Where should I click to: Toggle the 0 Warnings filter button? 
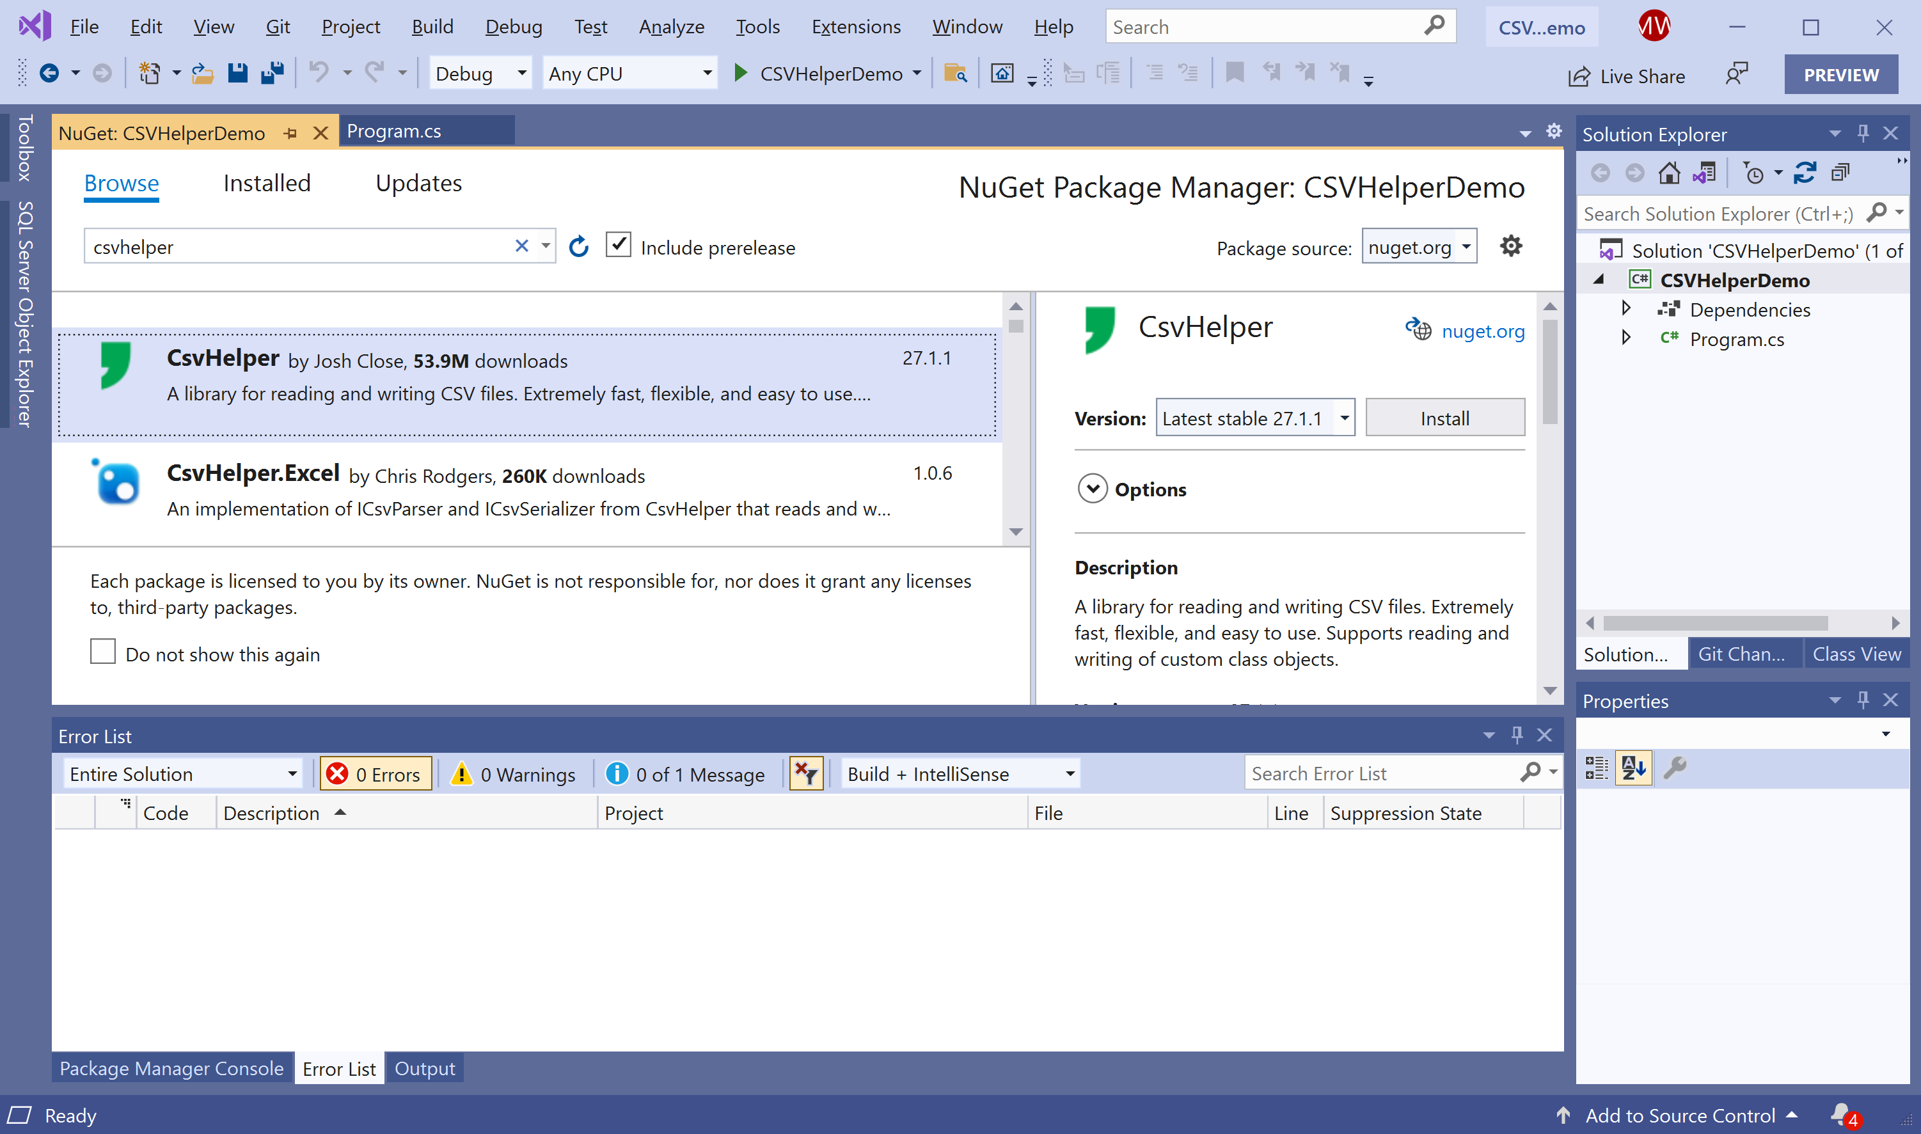[514, 774]
